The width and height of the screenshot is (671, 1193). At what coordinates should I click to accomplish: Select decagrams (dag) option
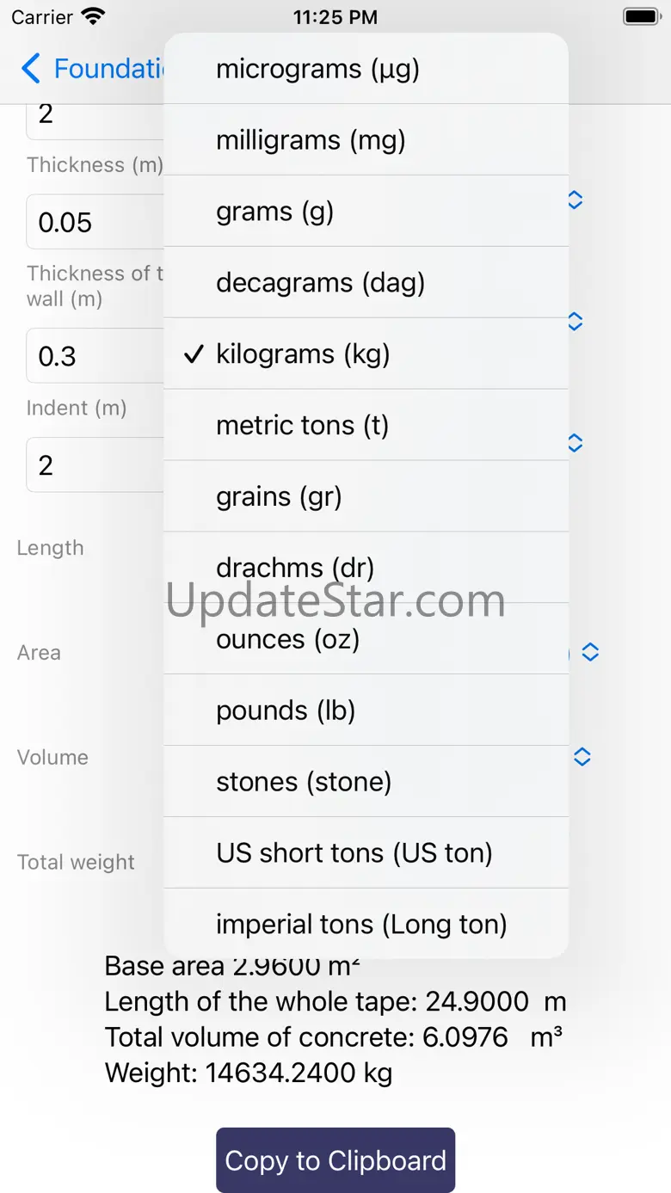(x=366, y=283)
